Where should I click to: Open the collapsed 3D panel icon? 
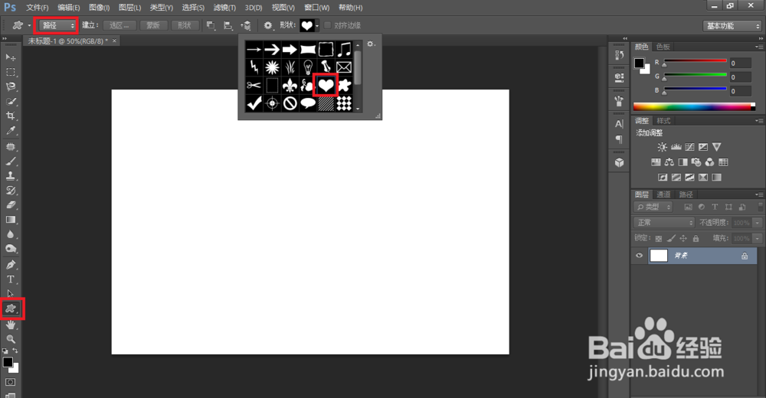(619, 162)
